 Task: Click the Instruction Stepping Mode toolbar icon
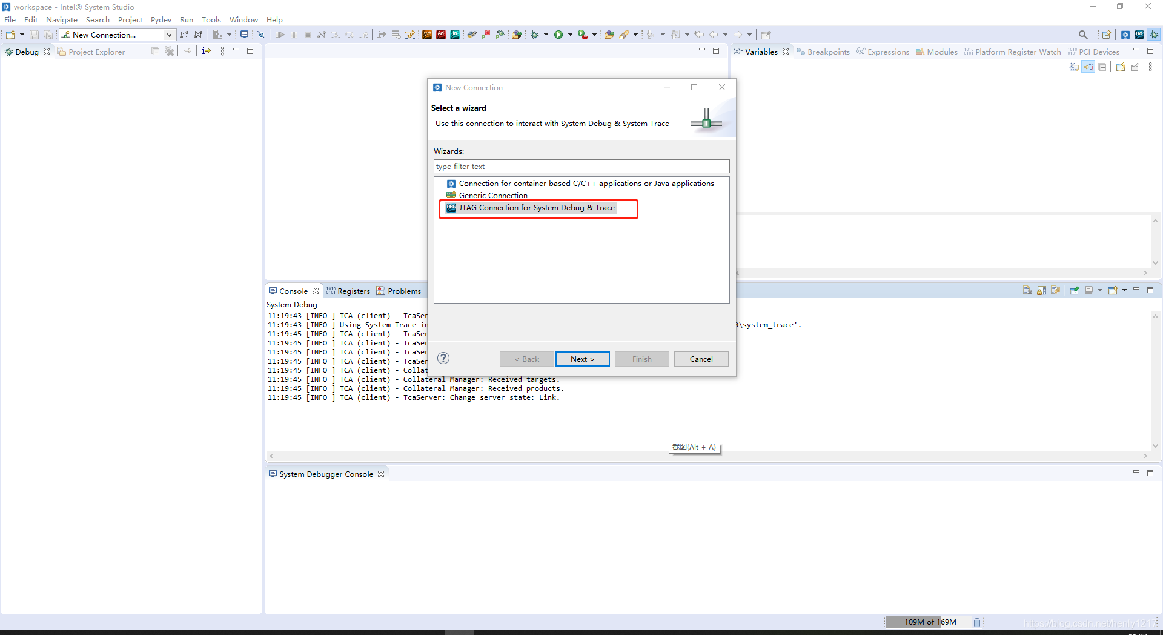click(x=382, y=35)
